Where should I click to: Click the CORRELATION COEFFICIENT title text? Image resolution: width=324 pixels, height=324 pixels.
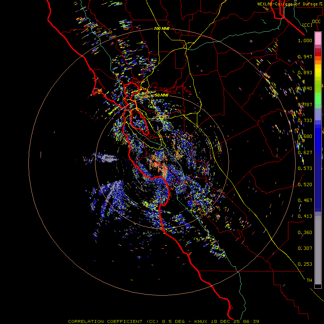click(x=105, y=321)
